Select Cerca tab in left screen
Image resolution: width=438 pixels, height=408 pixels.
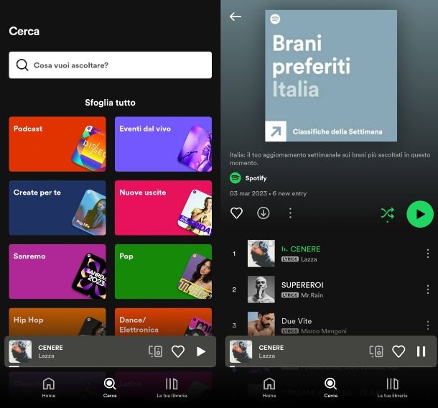pos(110,388)
